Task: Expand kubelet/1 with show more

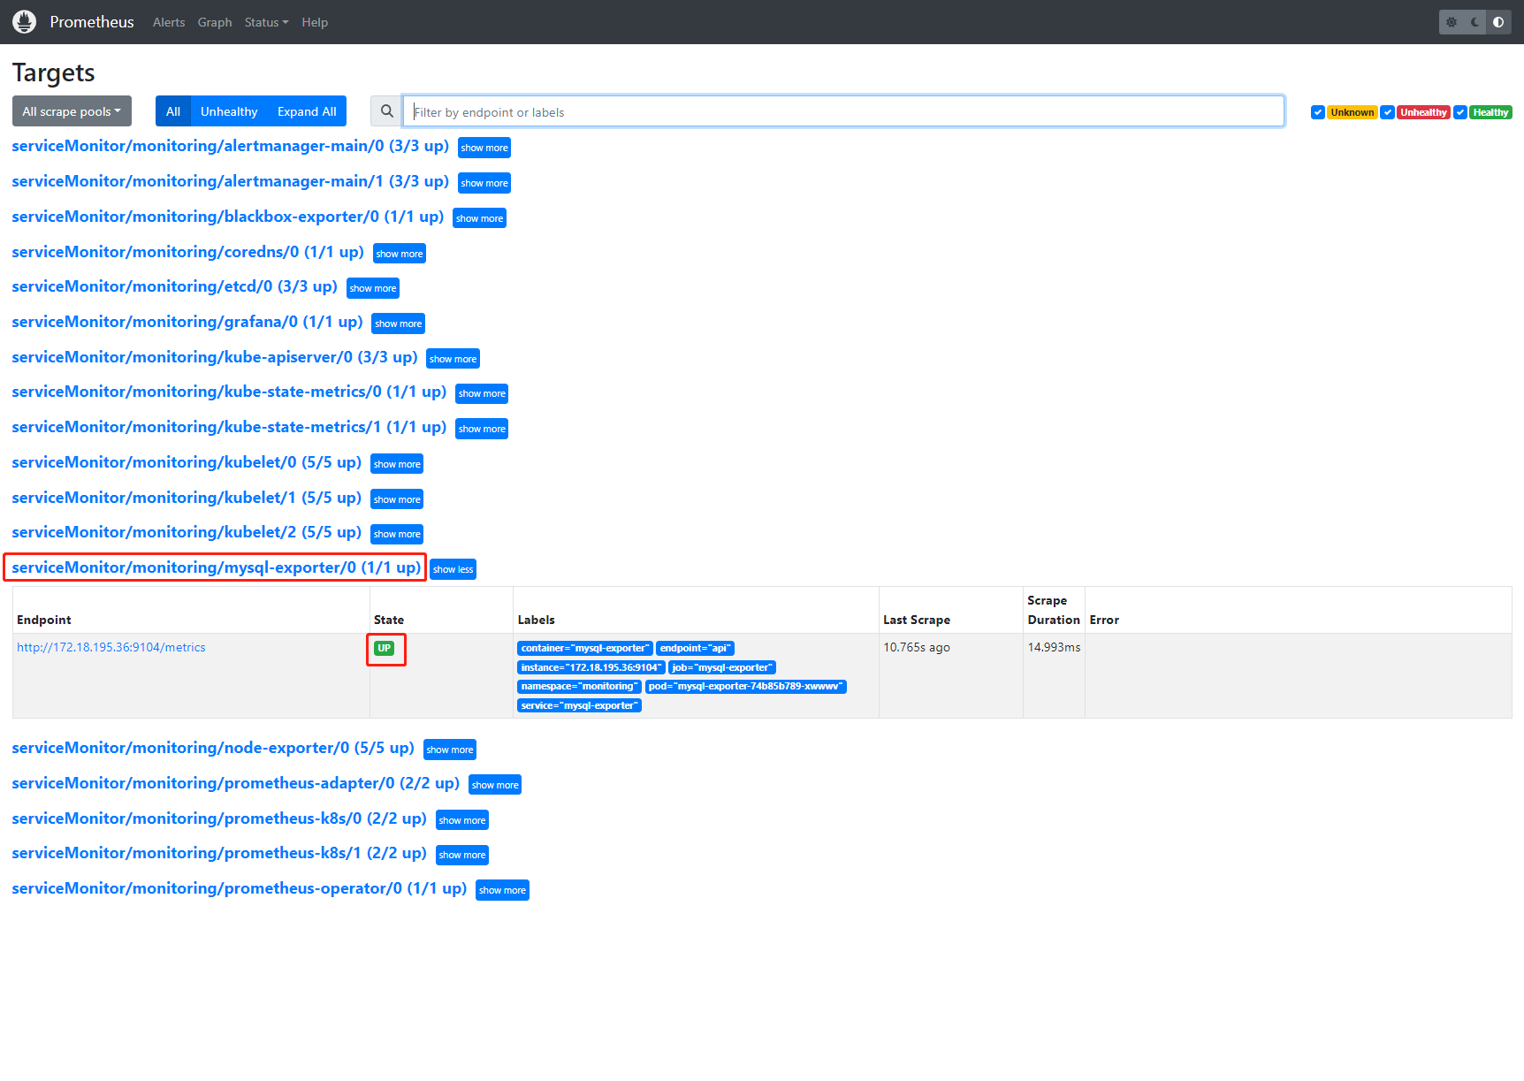Action: [x=397, y=499]
